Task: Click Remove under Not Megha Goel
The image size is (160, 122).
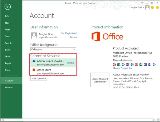Action: pyautogui.click(x=74, y=37)
